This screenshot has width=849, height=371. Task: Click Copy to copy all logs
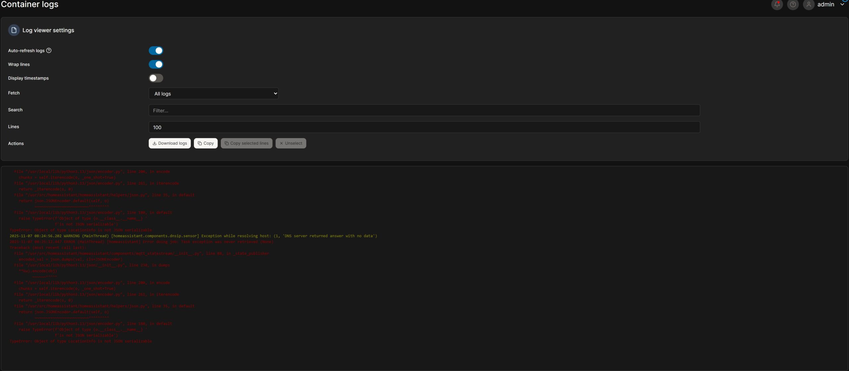tap(206, 143)
